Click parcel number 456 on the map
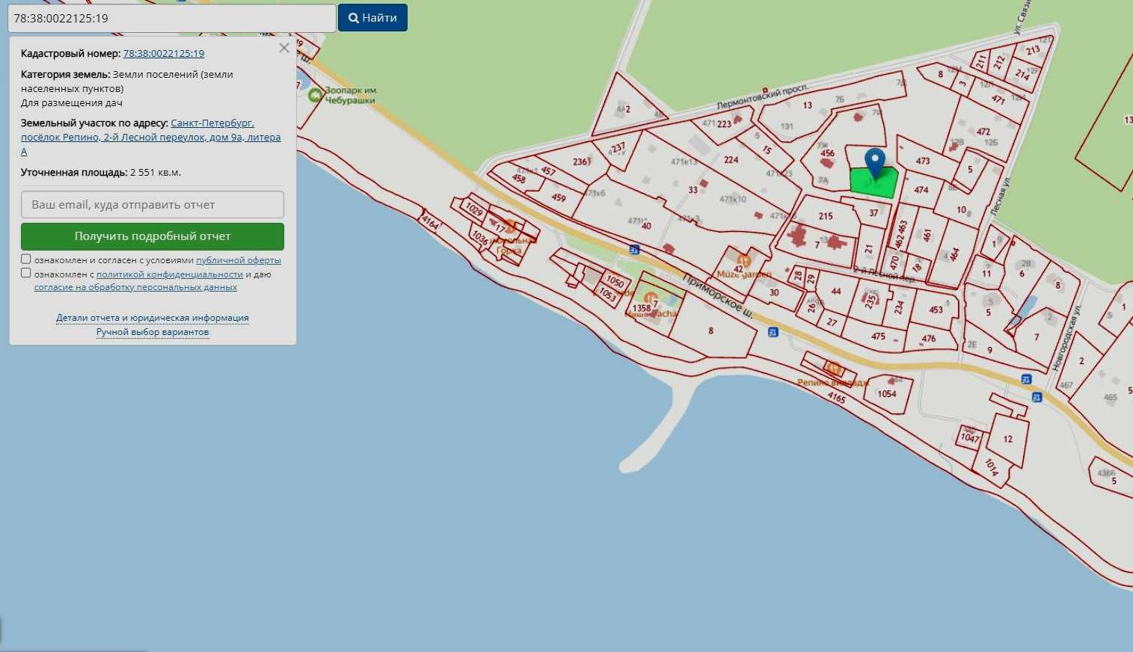The height and width of the screenshot is (652, 1133). pyautogui.click(x=827, y=153)
